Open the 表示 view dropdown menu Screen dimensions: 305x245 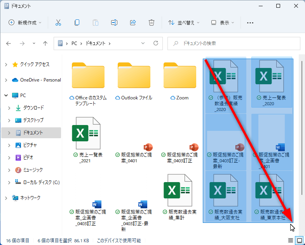point(223,23)
